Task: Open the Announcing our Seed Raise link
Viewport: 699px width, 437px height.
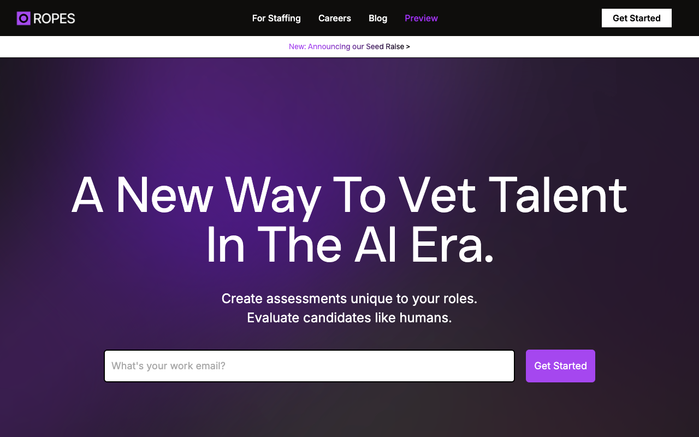Action: (x=349, y=46)
